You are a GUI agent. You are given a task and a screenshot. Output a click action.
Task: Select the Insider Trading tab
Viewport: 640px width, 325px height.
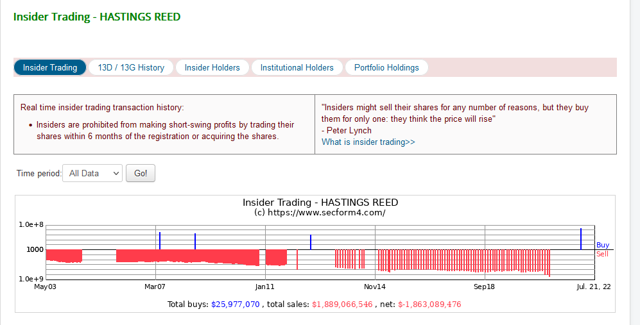click(50, 68)
